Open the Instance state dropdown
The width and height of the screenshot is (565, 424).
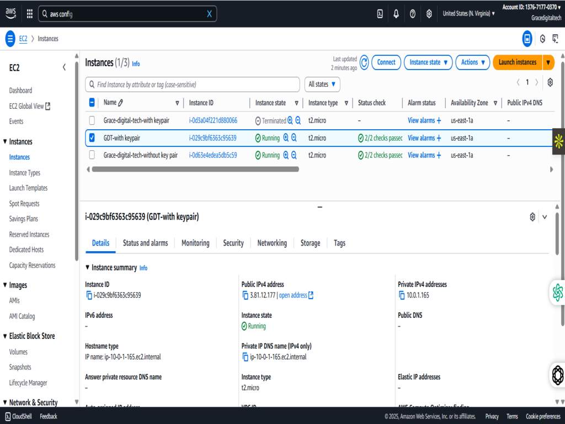point(428,62)
